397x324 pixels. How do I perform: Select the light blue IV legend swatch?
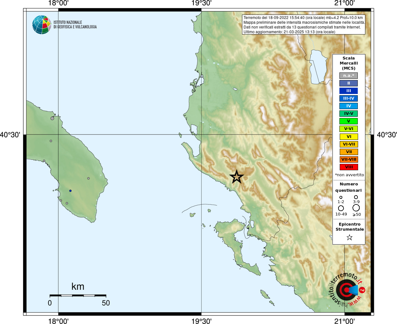[349, 106]
